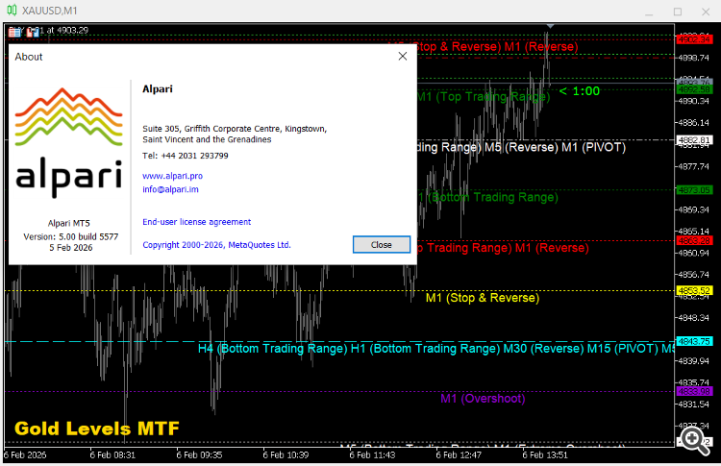Click the XAUUSD chart window title icon
721x466 pixels.
[12, 10]
